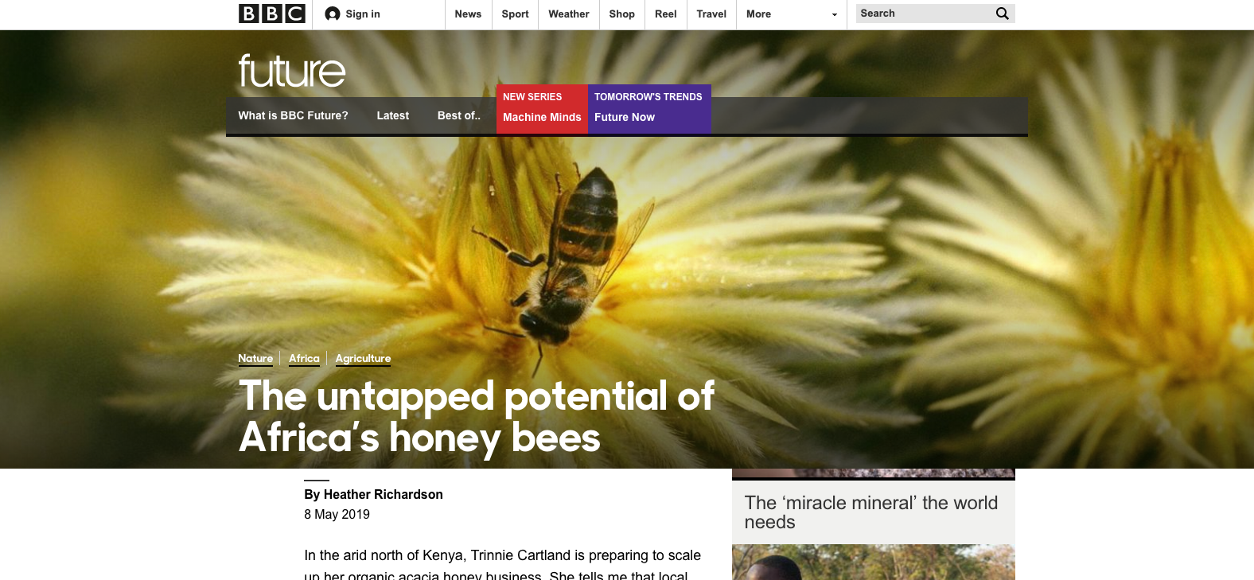1254x580 pixels.
Task: Open the Weather page
Action: 568,14
